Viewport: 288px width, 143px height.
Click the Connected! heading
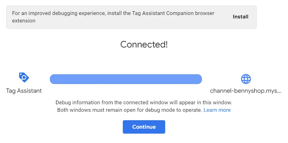[144, 44]
